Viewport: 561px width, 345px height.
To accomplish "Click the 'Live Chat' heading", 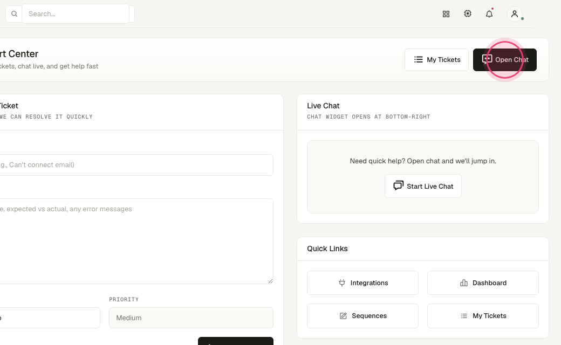I will 323,106.
